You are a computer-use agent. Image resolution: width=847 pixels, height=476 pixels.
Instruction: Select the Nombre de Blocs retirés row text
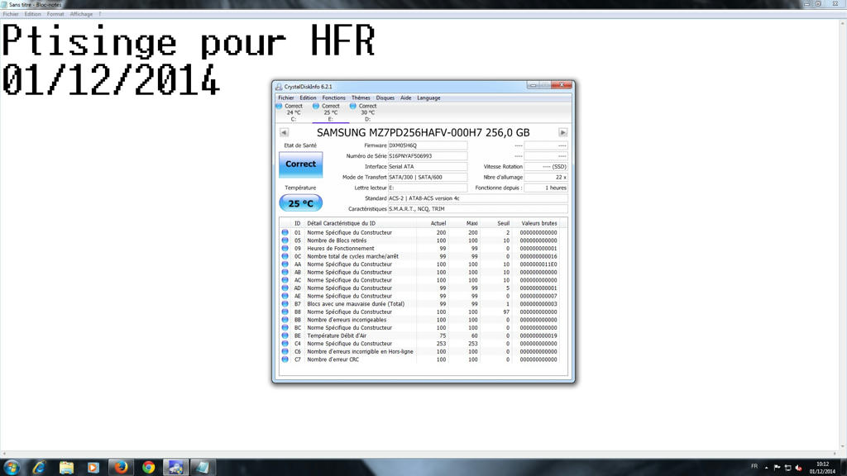(337, 240)
